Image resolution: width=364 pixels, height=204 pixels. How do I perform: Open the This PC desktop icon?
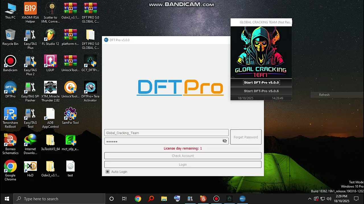click(x=10, y=11)
